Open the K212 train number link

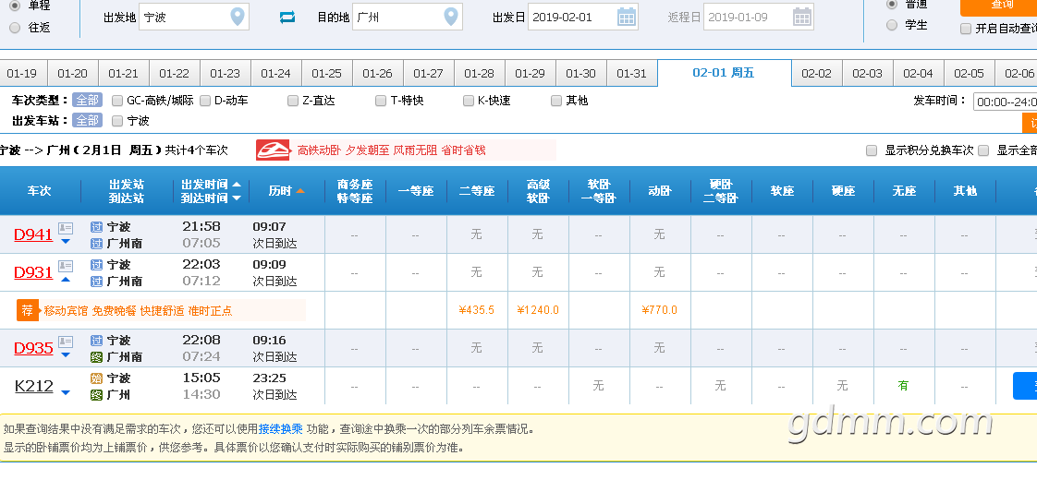click(34, 386)
